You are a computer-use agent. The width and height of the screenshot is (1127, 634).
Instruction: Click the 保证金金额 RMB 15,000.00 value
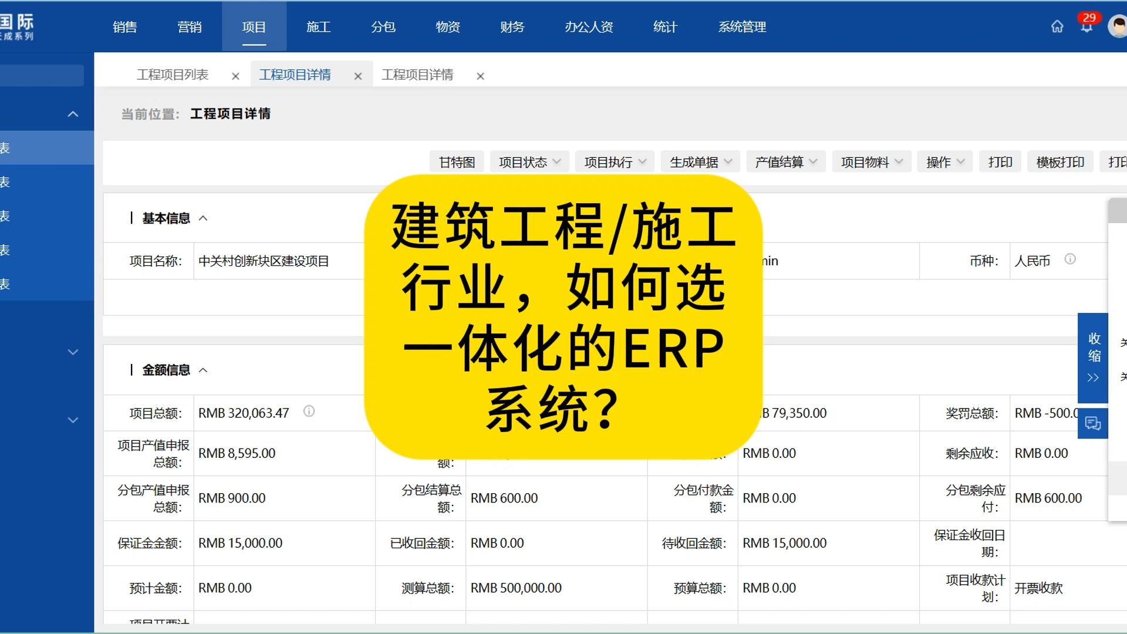(x=240, y=543)
